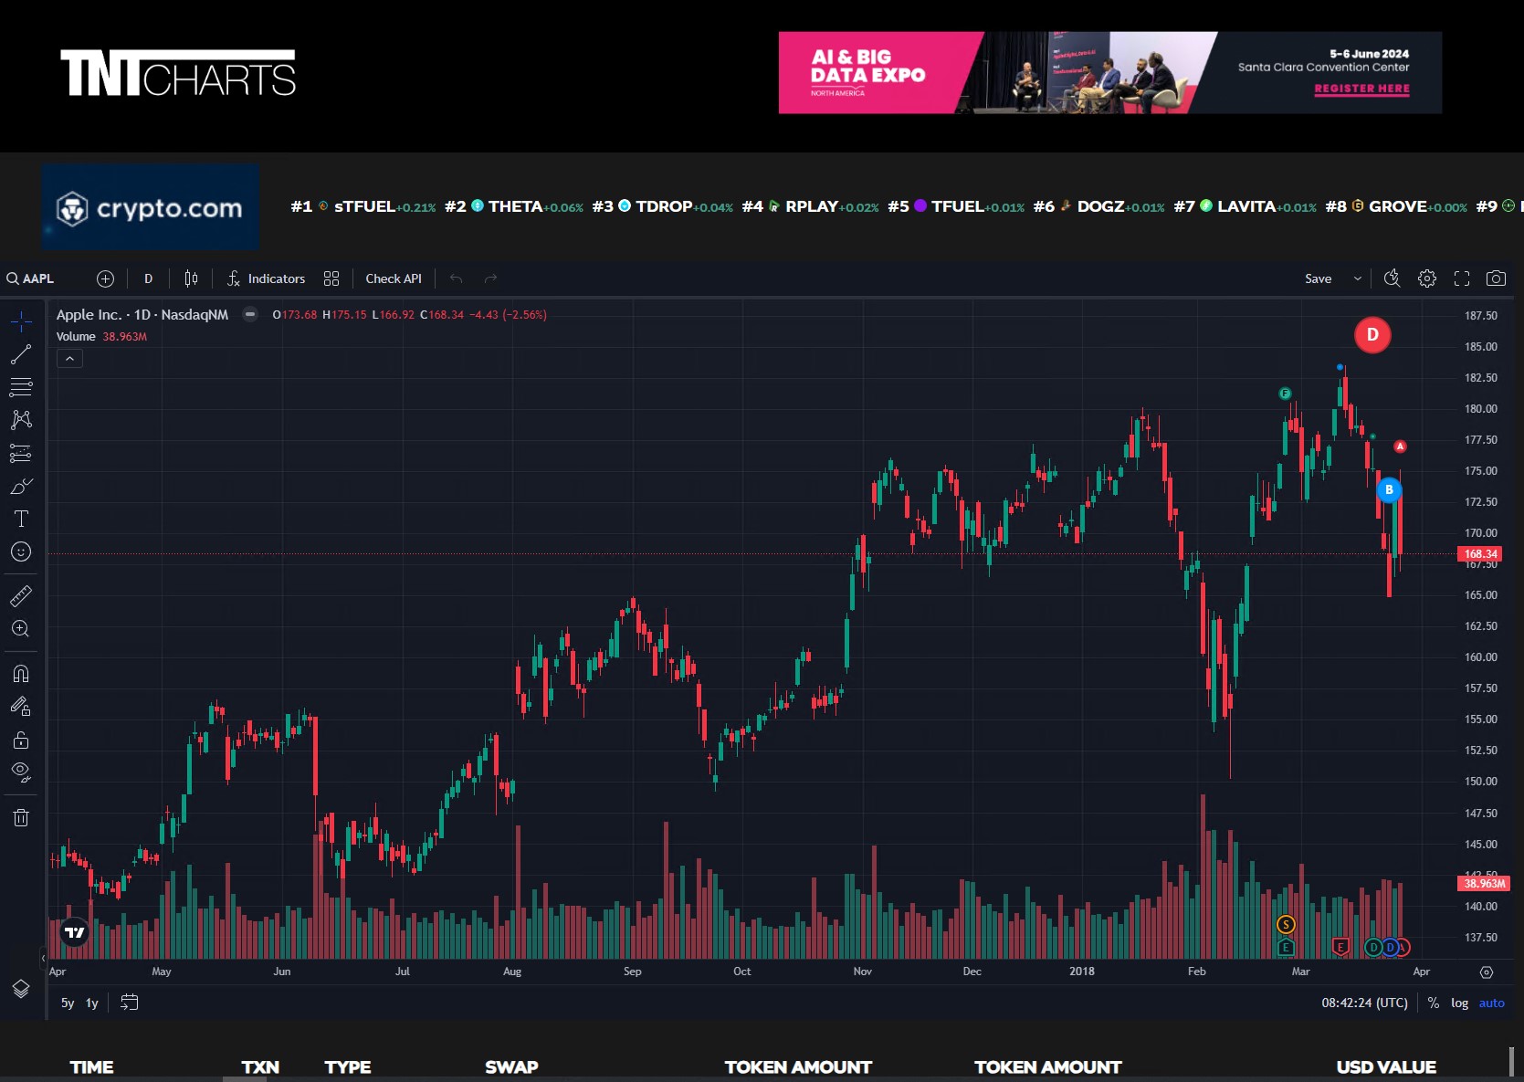
Task: Click the time axis settings circle icon
Action: tap(1487, 972)
